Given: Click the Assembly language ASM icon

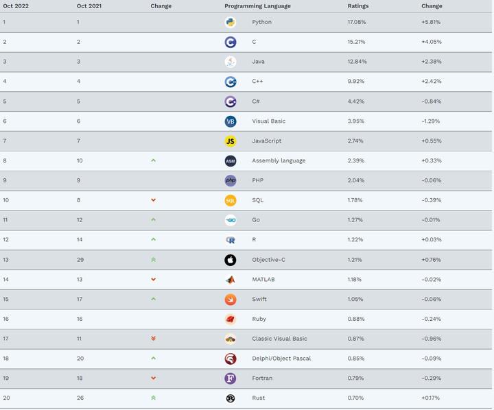Looking at the screenshot, I should tap(231, 161).
